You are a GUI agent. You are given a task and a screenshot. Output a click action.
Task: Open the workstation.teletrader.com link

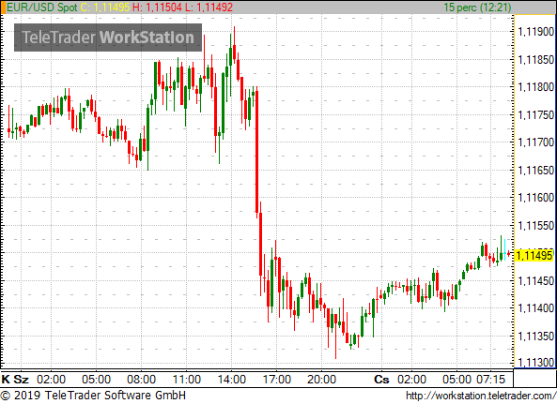pos(481,396)
